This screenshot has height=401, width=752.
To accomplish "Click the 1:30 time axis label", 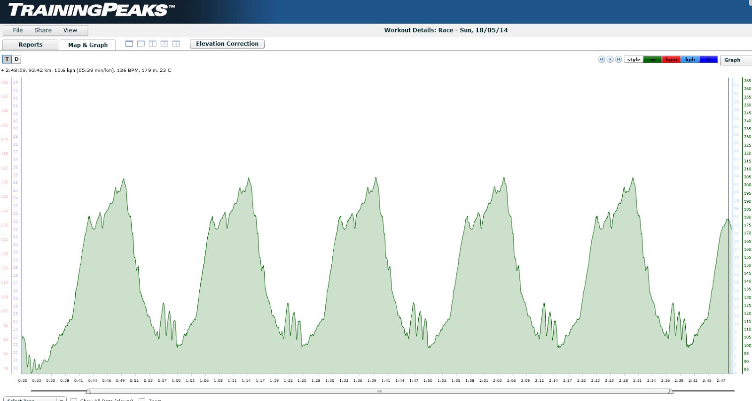I will [x=330, y=380].
